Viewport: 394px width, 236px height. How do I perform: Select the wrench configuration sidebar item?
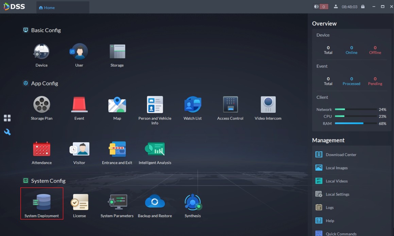click(7, 132)
